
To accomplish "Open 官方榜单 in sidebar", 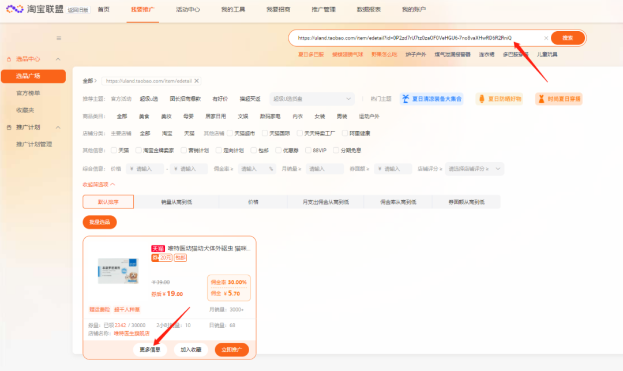I will 28,93.
